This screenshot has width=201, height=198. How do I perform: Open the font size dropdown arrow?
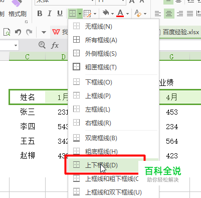pos(123,1)
